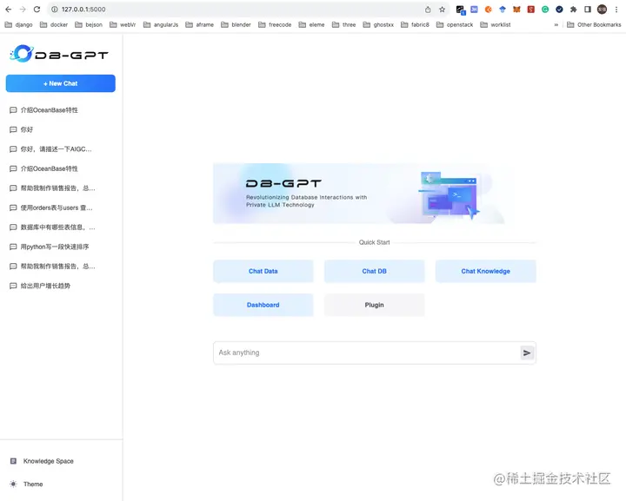Image resolution: width=626 pixels, height=501 pixels.
Task: Open the Plugin quick start button
Action: [x=374, y=305]
